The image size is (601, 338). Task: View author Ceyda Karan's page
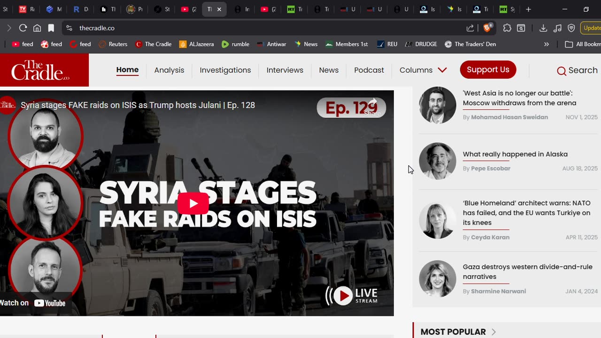[x=490, y=238]
